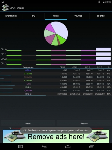Screen dimensions: 112x150
Task: Click the Restore button
Action: 84,123
